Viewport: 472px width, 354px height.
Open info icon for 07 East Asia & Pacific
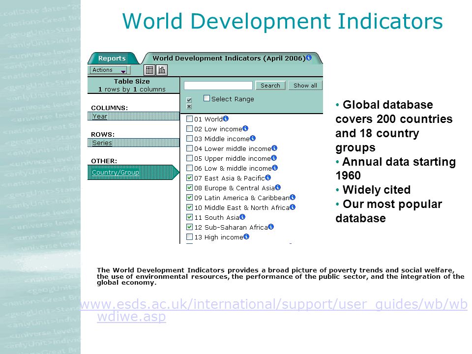coord(268,177)
